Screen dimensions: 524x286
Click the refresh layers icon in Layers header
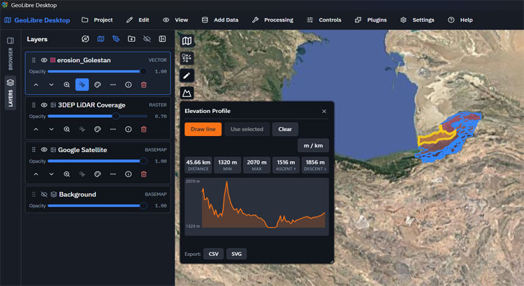point(85,39)
